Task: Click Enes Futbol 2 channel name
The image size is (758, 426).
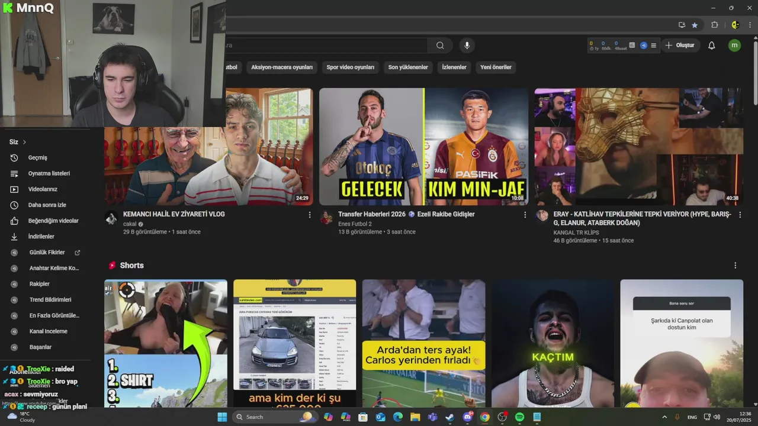Action: point(355,224)
